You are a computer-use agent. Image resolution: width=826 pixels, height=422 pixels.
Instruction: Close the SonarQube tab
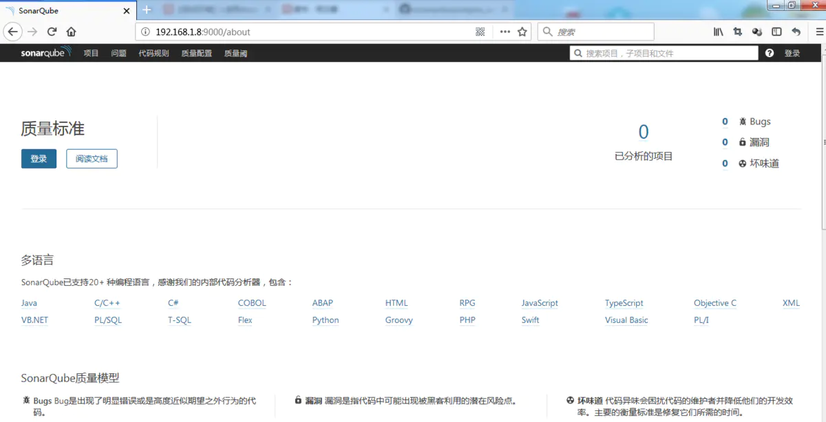click(x=127, y=11)
